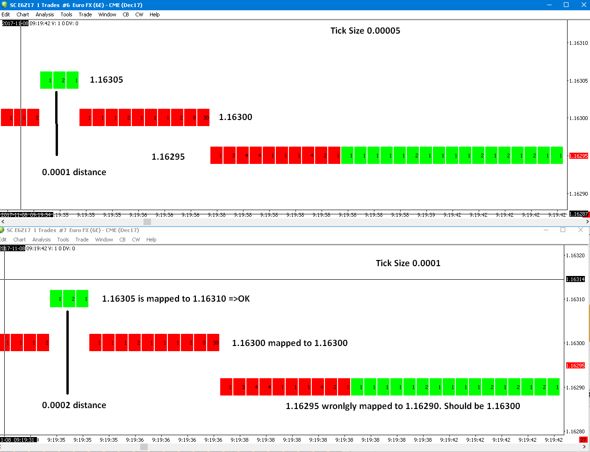Image resolution: width=590 pixels, height=452 pixels.
Task: Open the Analysis menu in window #7
Action: (42, 240)
